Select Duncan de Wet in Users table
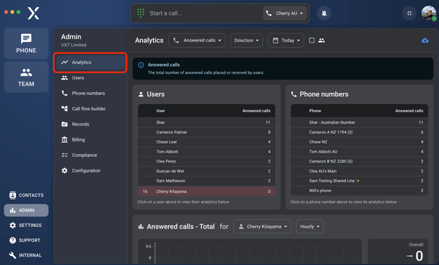 point(206,171)
